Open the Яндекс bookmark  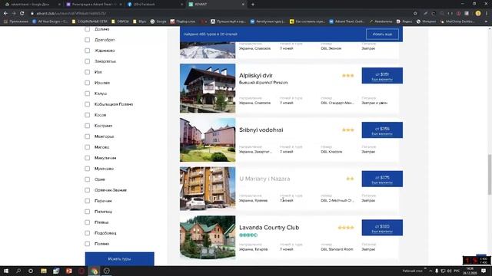point(404,21)
